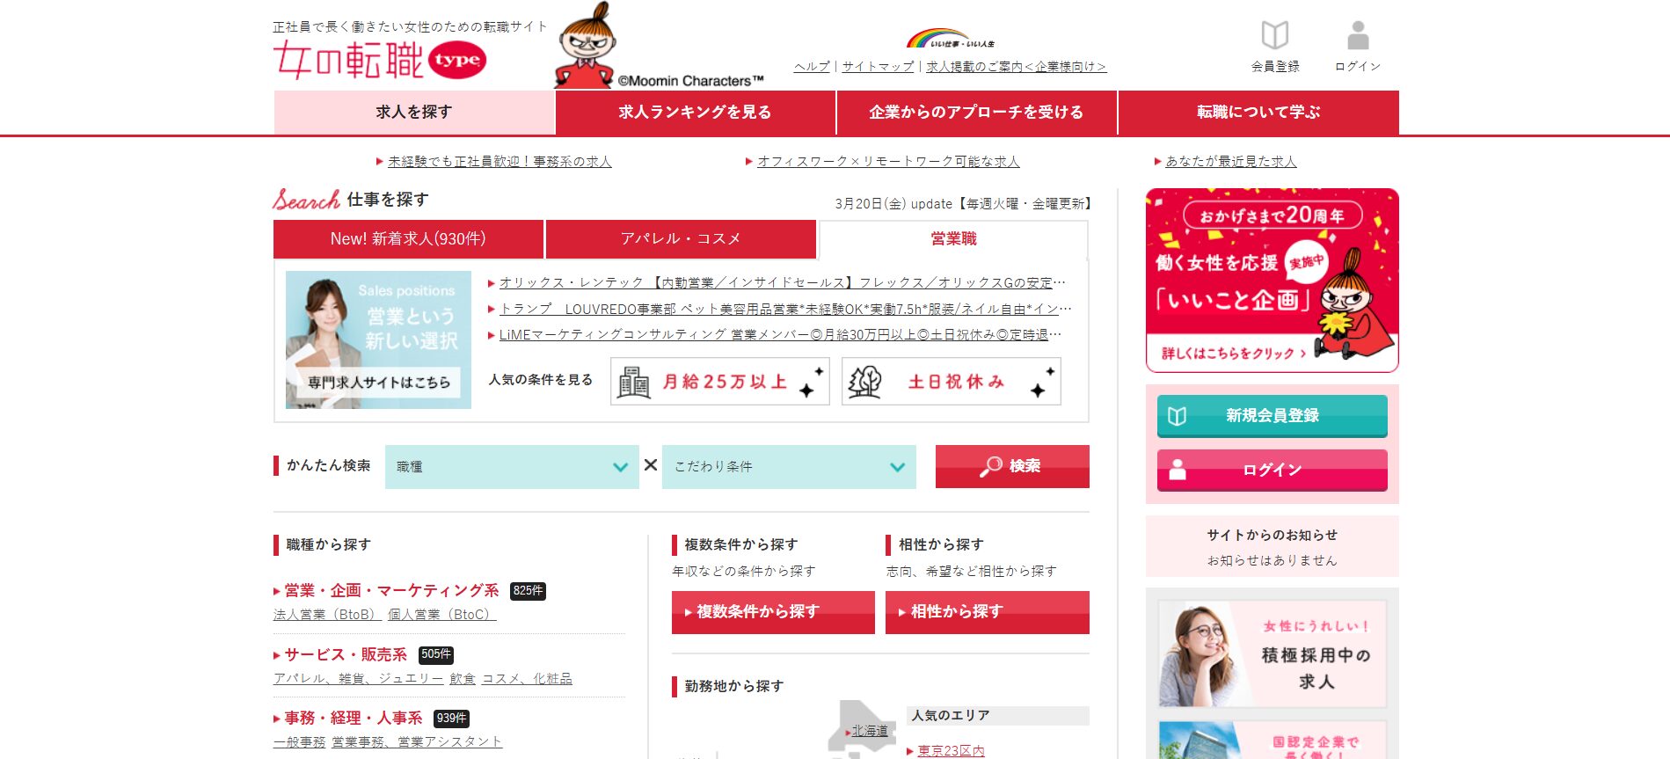Click the magnifier icon on the 検索 button
This screenshot has width=1670, height=759.
[x=990, y=466]
